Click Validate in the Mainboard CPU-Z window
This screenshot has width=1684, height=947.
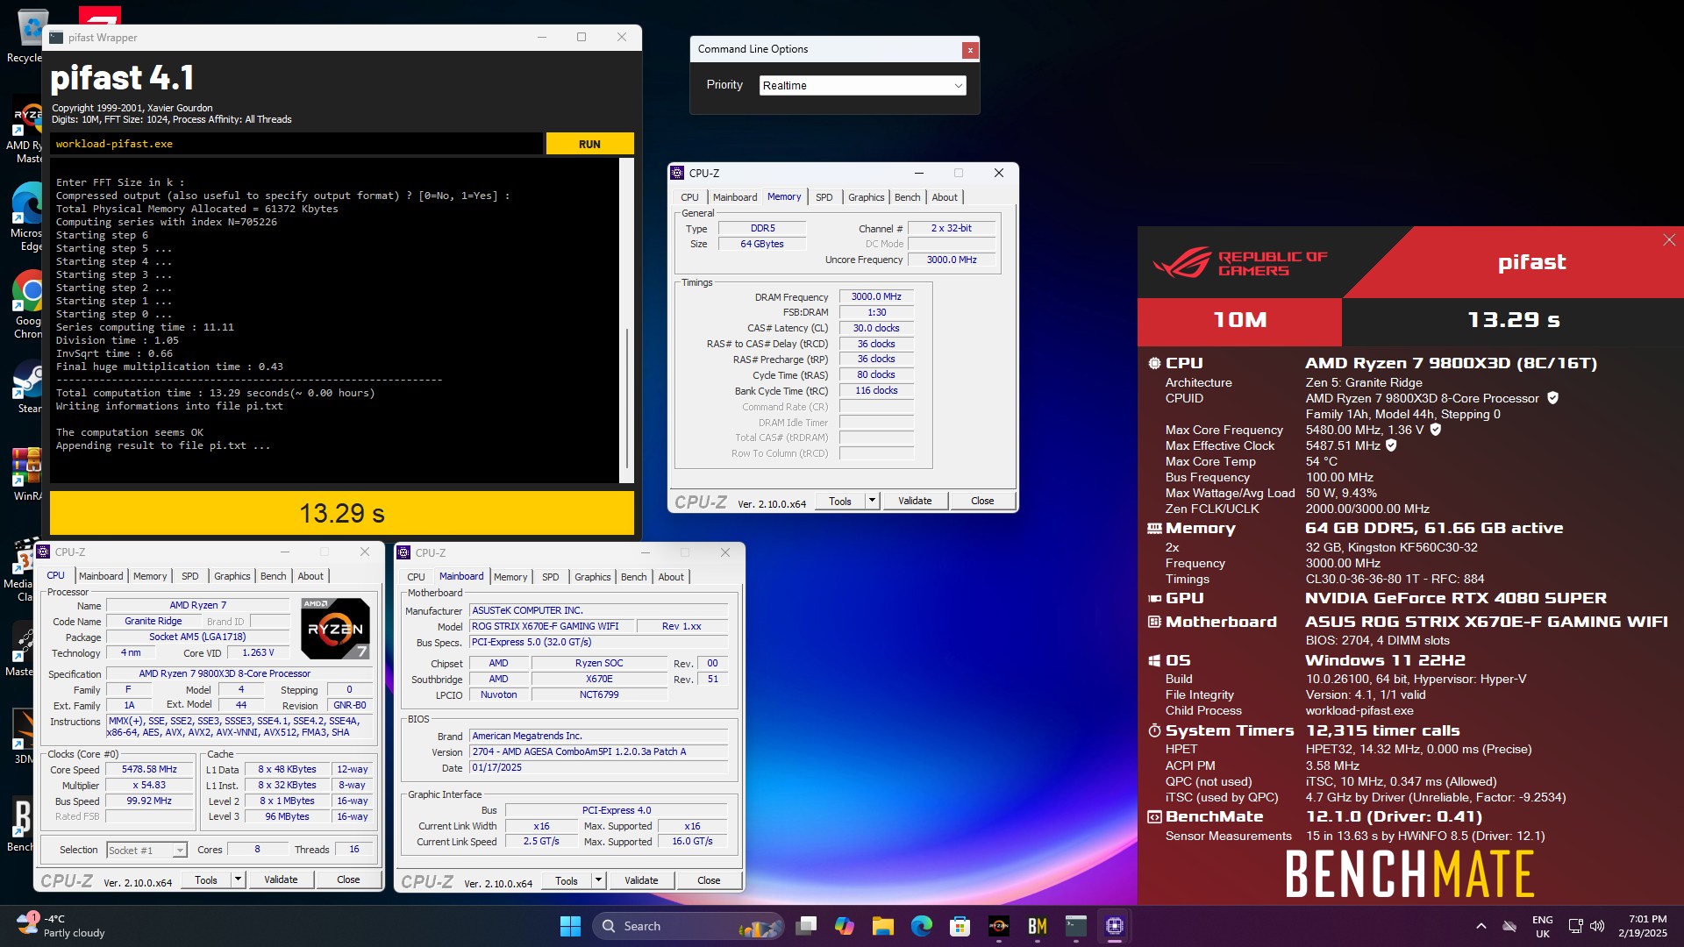(x=641, y=880)
